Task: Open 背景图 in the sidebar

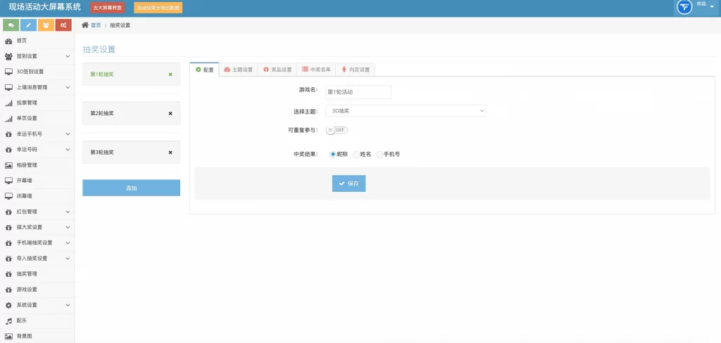Action: coord(37,336)
